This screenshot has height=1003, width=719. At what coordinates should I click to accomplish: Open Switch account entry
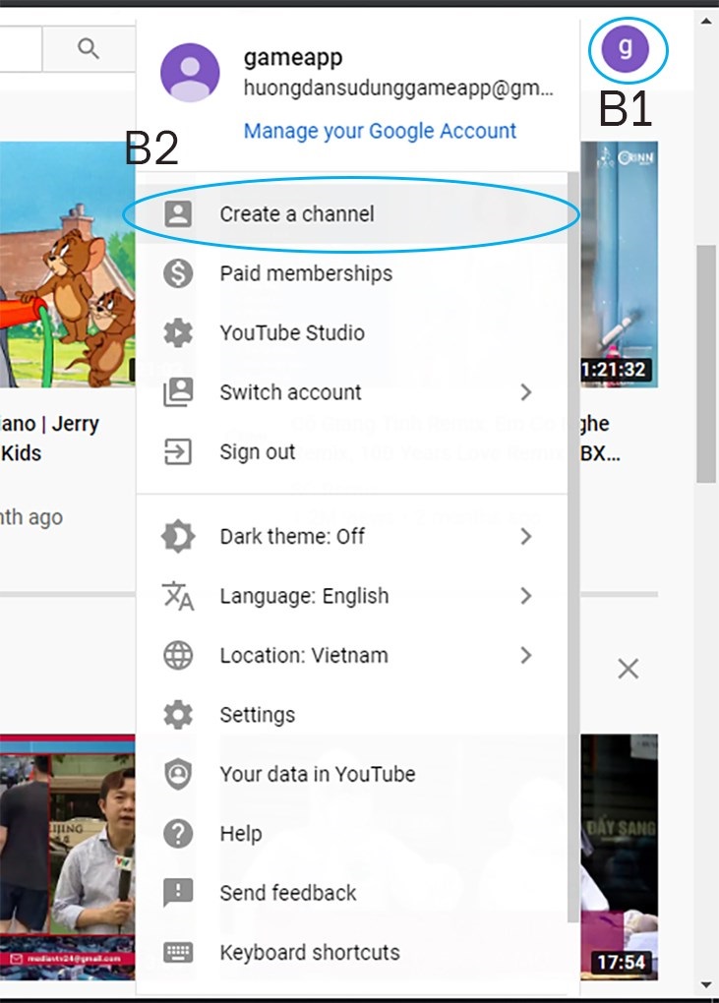(x=352, y=392)
